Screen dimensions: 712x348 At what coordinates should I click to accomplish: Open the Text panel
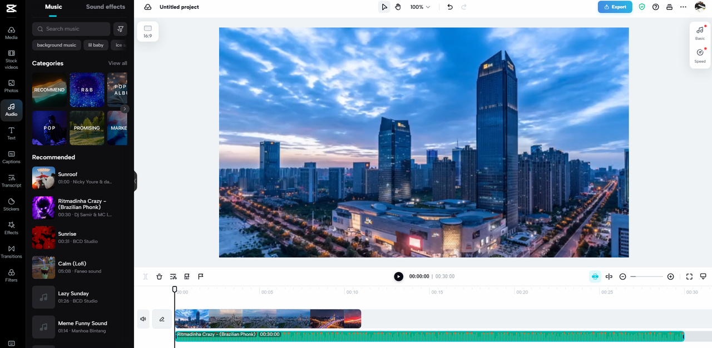[x=11, y=133]
